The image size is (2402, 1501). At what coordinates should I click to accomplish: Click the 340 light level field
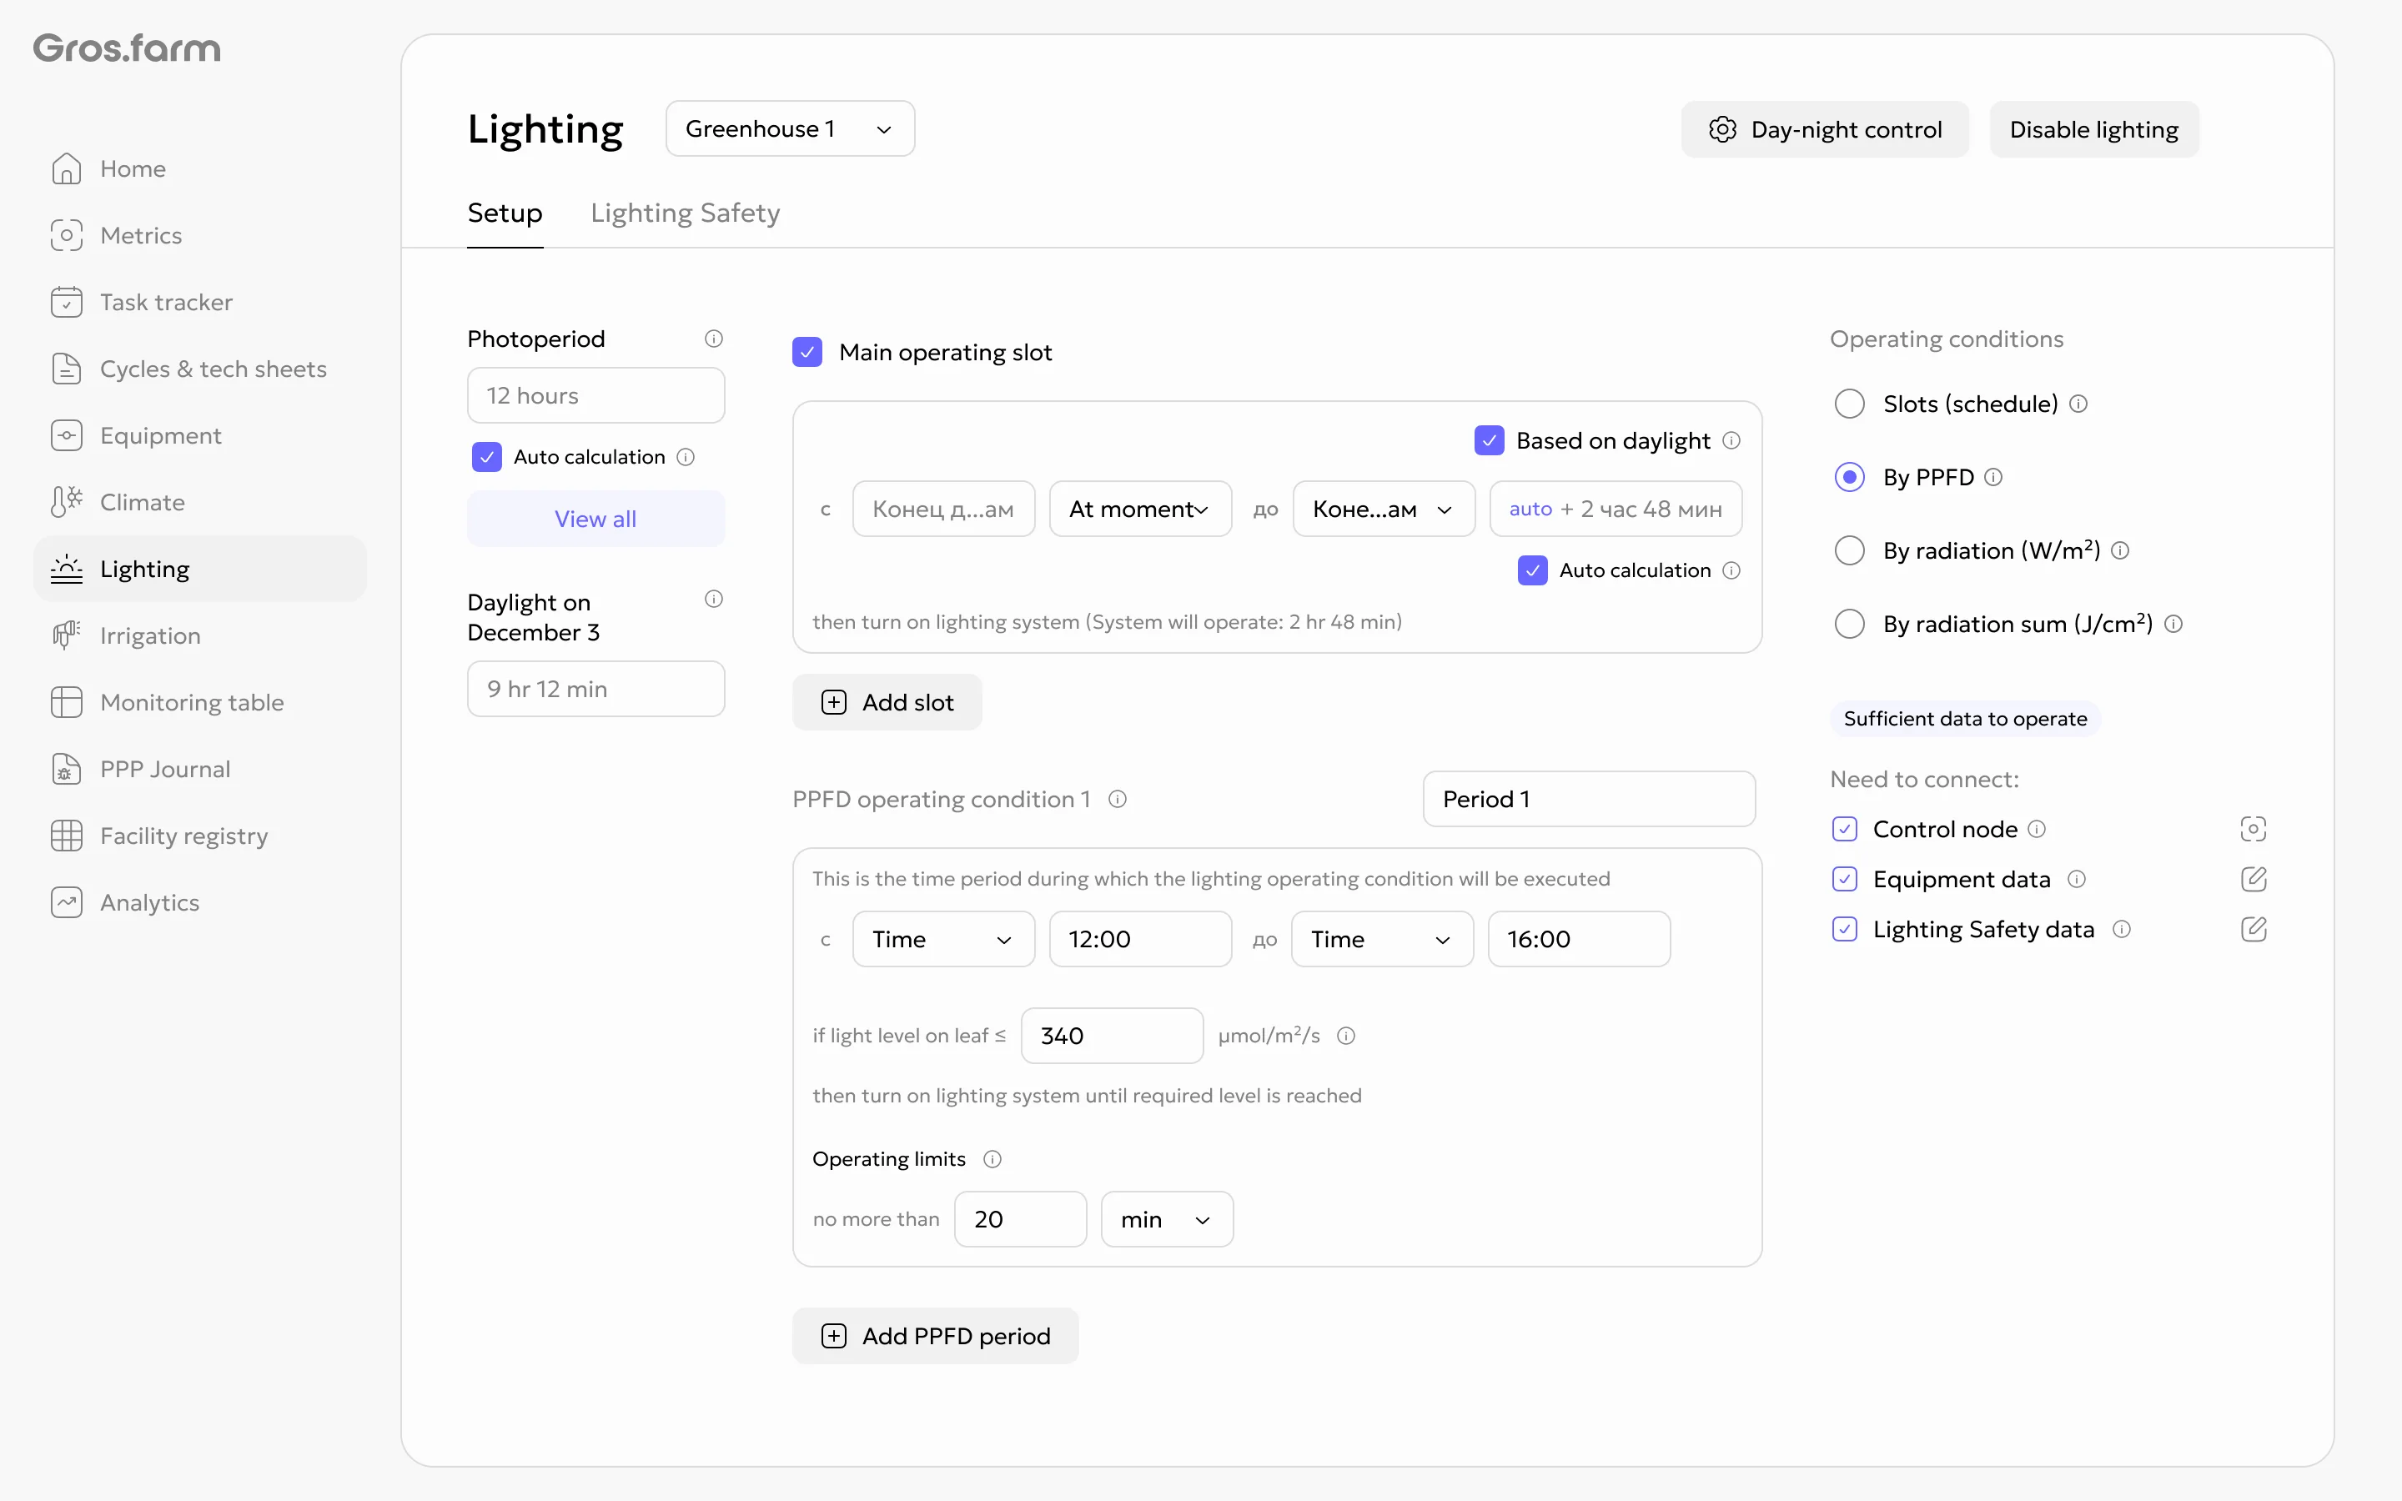1112,1036
